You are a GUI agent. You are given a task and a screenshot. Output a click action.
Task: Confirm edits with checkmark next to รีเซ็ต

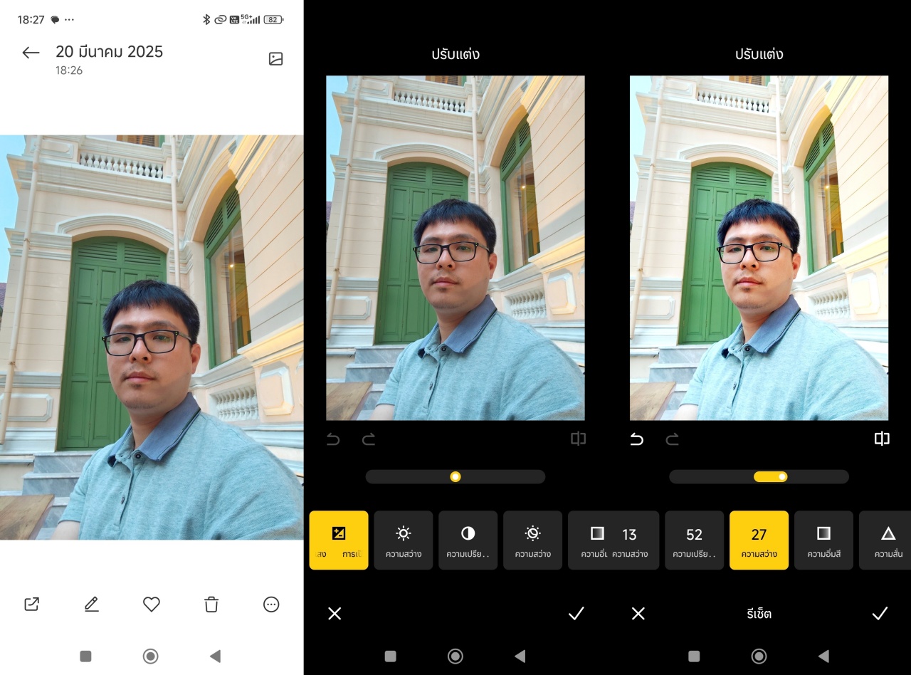(x=880, y=613)
